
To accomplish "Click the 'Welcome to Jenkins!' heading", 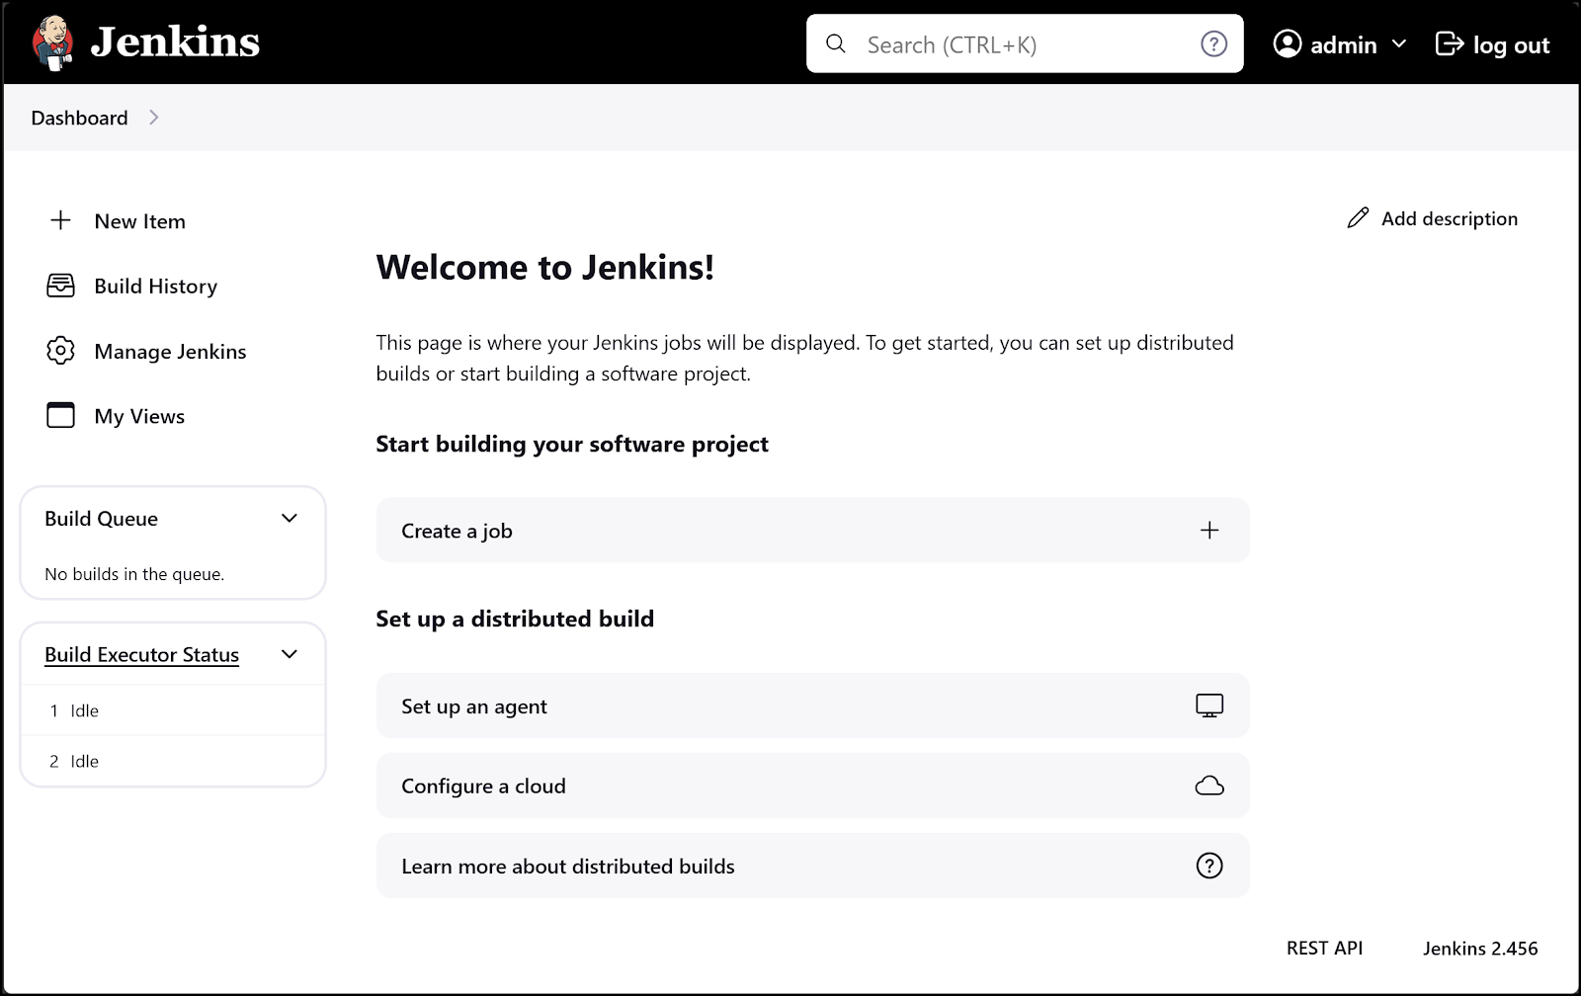I will click(544, 267).
